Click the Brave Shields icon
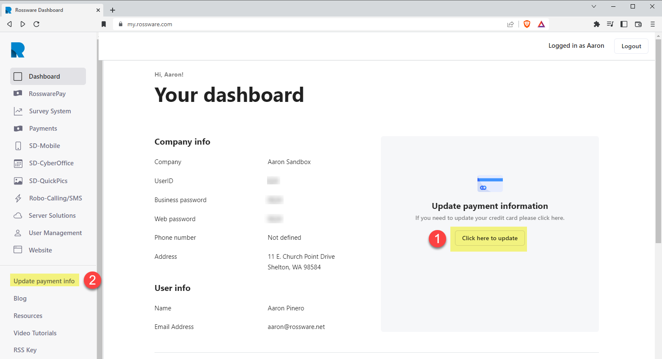 tap(527, 24)
